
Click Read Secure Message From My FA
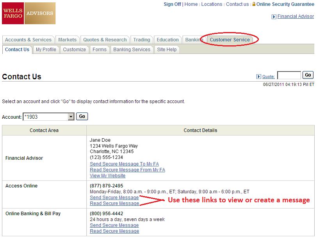point(127,169)
